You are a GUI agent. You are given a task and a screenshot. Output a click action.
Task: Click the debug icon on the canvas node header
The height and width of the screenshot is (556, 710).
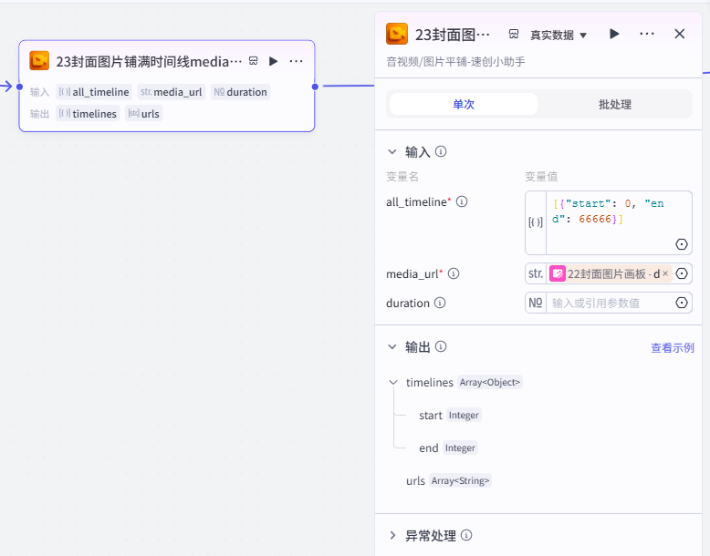[254, 61]
